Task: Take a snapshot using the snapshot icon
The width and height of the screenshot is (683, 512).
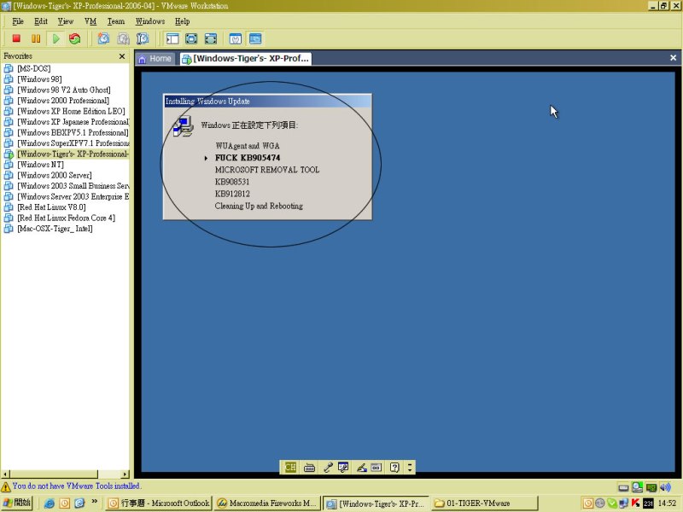Action: tap(103, 38)
